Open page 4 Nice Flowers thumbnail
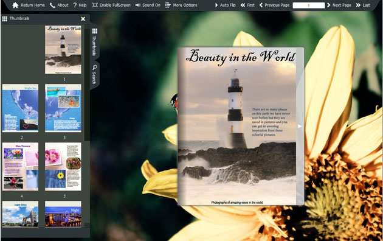 pyautogui.click(x=20, y=167)
